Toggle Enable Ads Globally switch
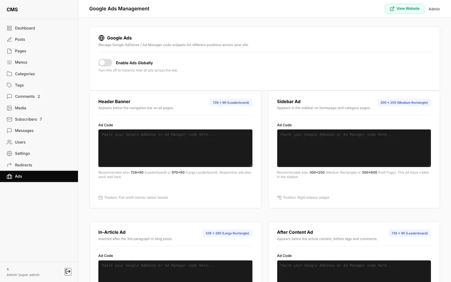The width and height of the screenshot is (451, 282). coord(105,63)
